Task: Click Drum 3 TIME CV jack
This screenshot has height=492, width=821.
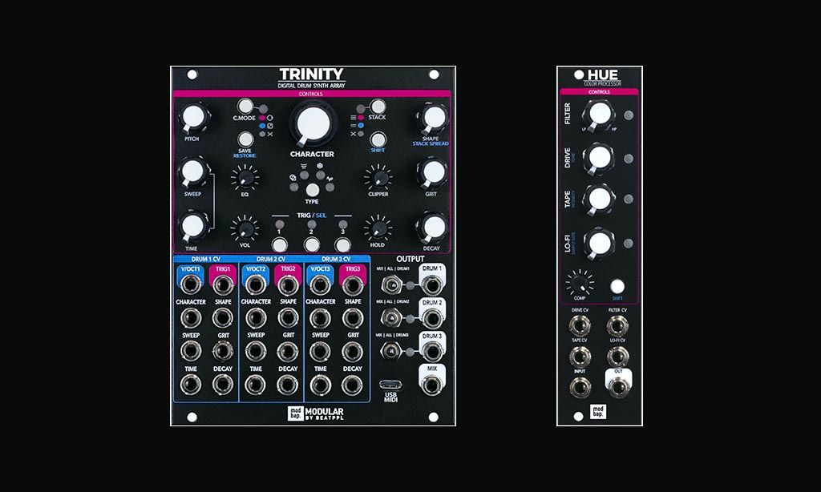Action: 320,385
